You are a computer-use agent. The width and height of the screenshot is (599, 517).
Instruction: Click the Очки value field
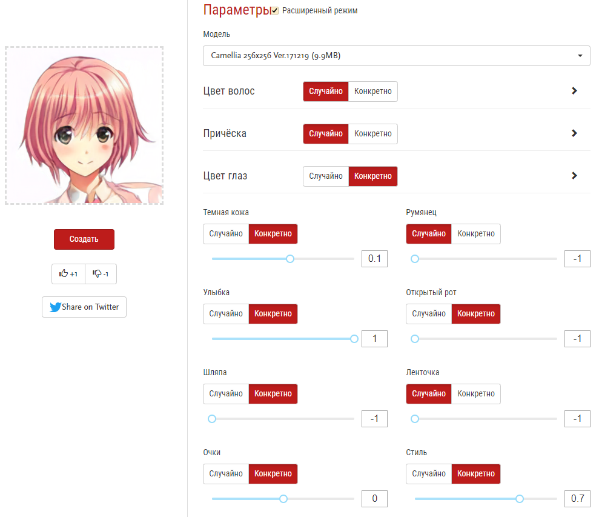(375, 499)
